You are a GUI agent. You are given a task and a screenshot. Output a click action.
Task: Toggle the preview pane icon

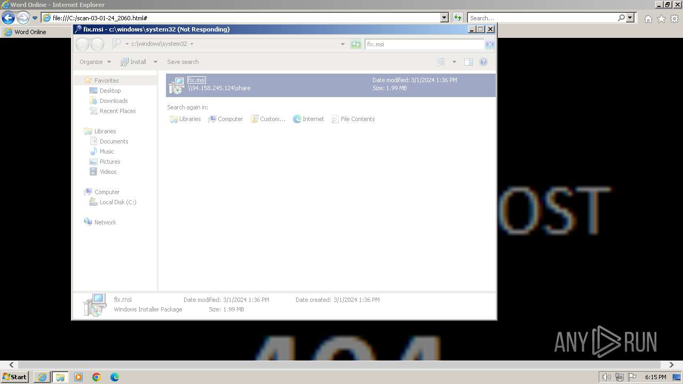[468, 62]
